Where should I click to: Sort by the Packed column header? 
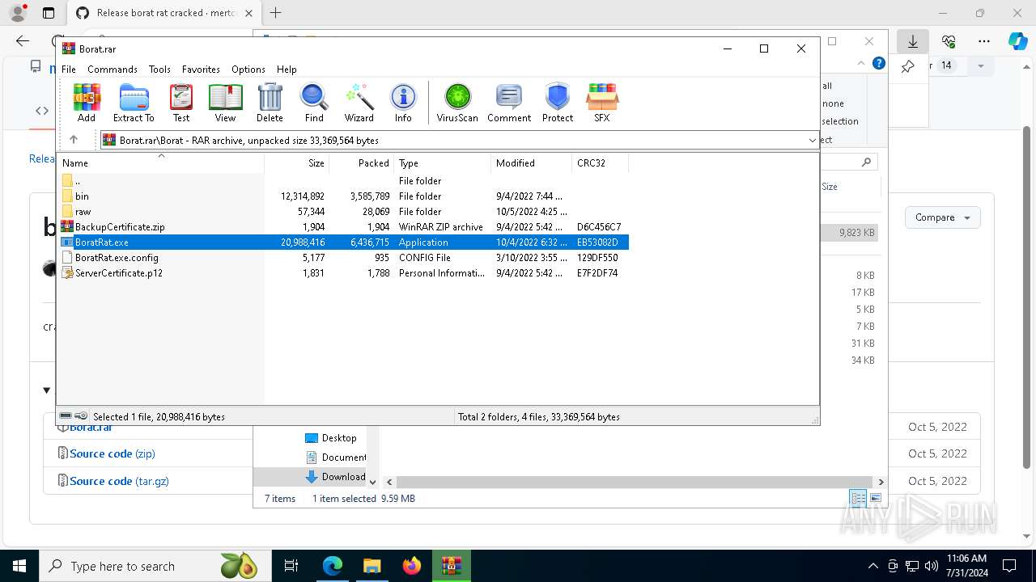click(362, 163)
